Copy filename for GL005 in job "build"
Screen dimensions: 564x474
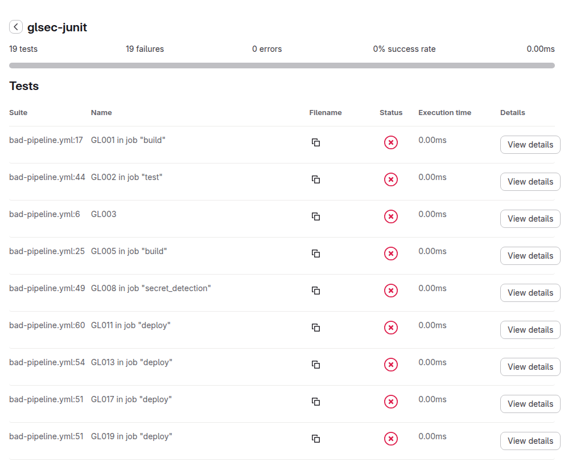tap(316, 254)
